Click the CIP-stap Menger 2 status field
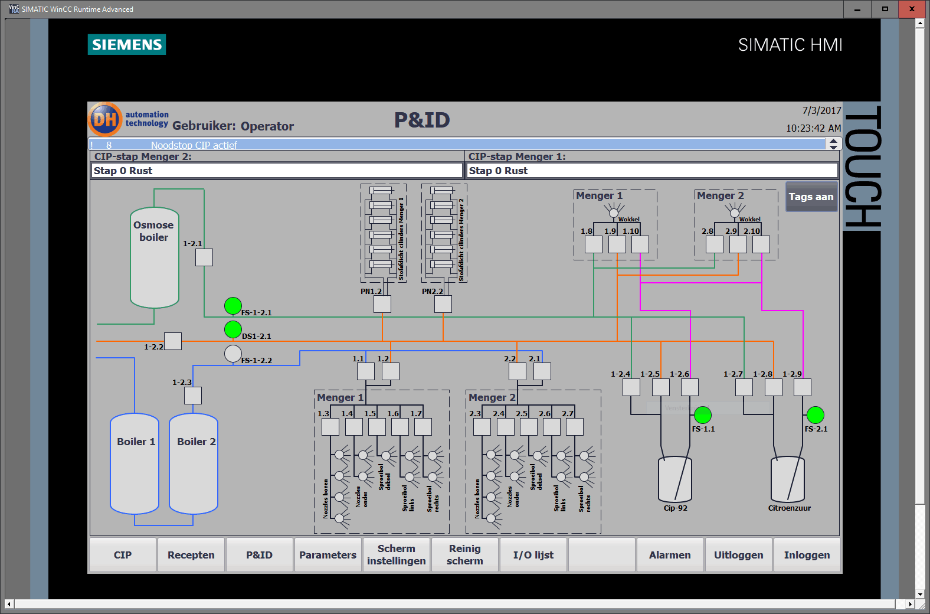 coord(277,171)
